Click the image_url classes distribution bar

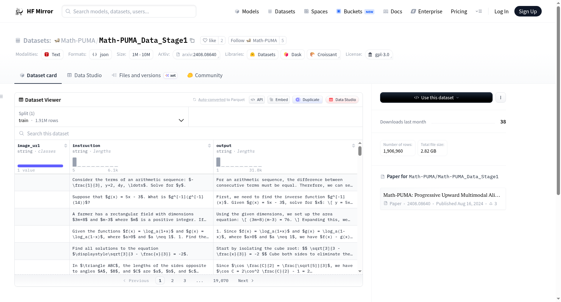(x=40, y=166)
